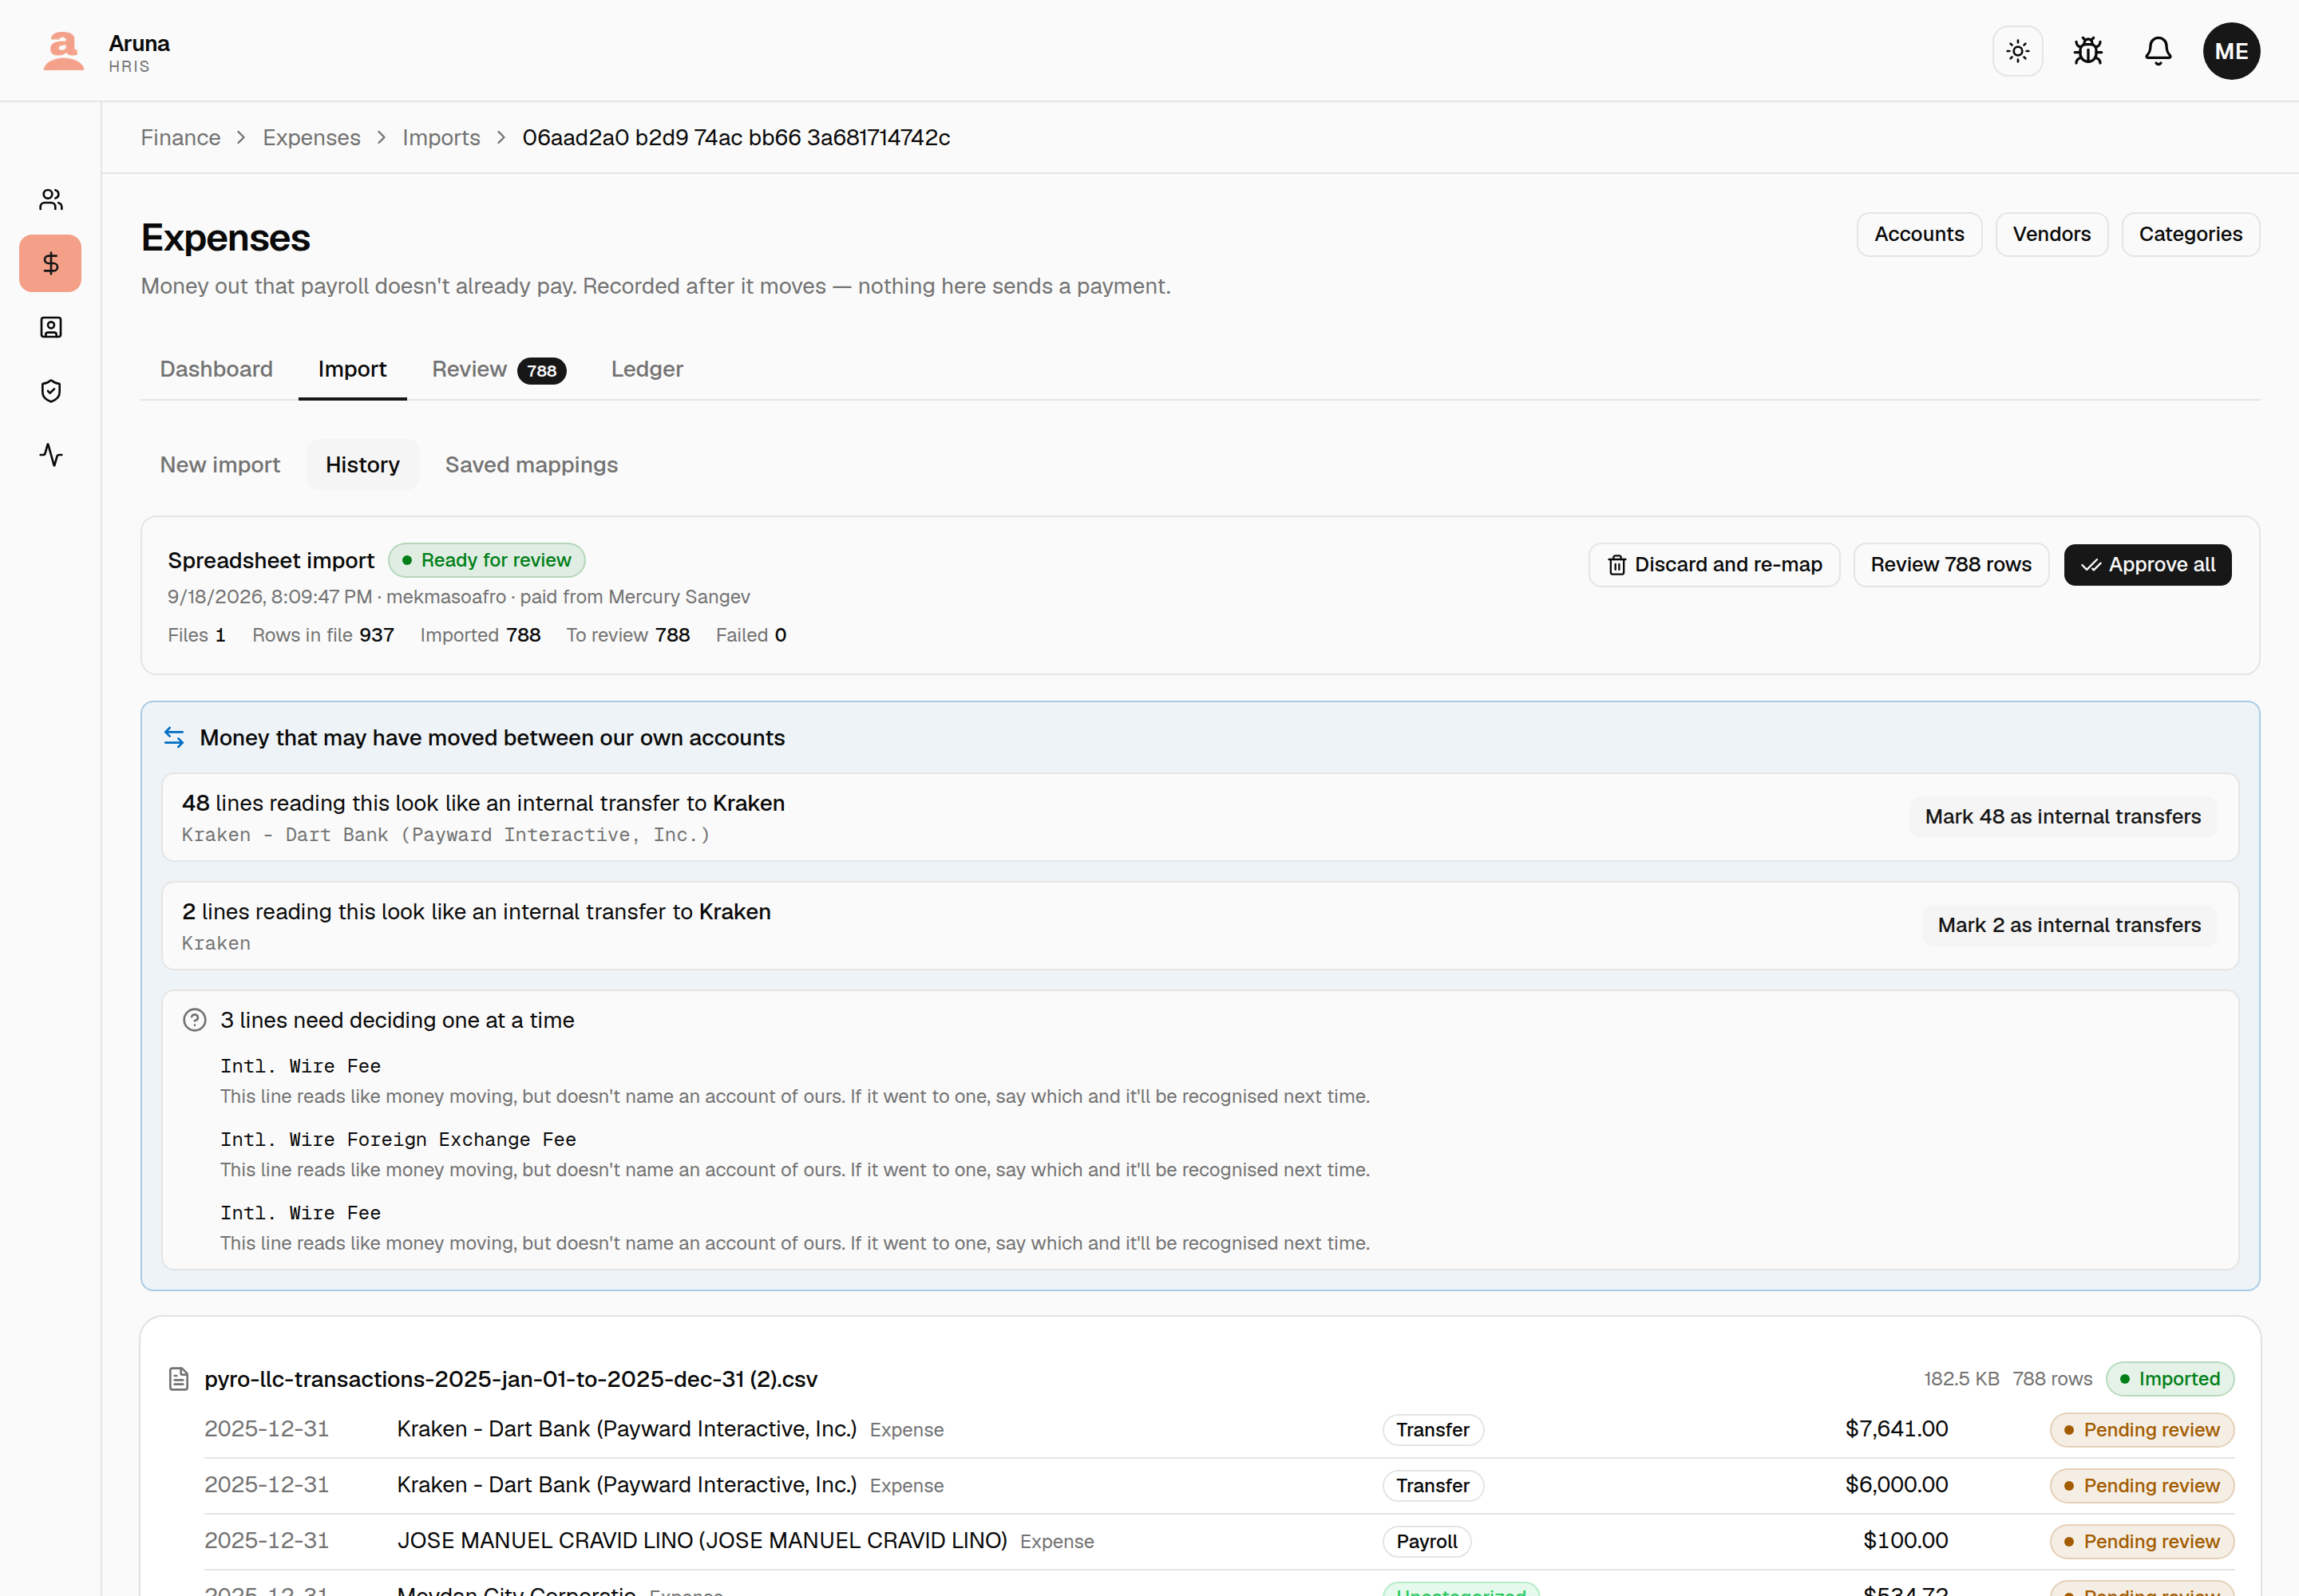The height and width of the screenshot is (1596, 2299).
Task: Click Review 788 rows
Action: [x=1950, y=565]
